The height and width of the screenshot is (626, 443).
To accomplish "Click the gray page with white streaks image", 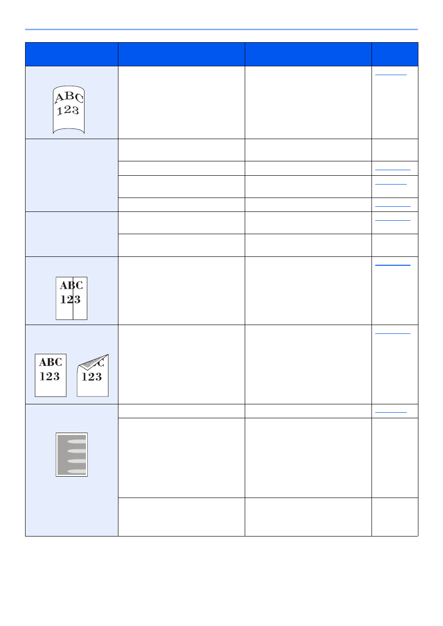I will coord(72,454).
